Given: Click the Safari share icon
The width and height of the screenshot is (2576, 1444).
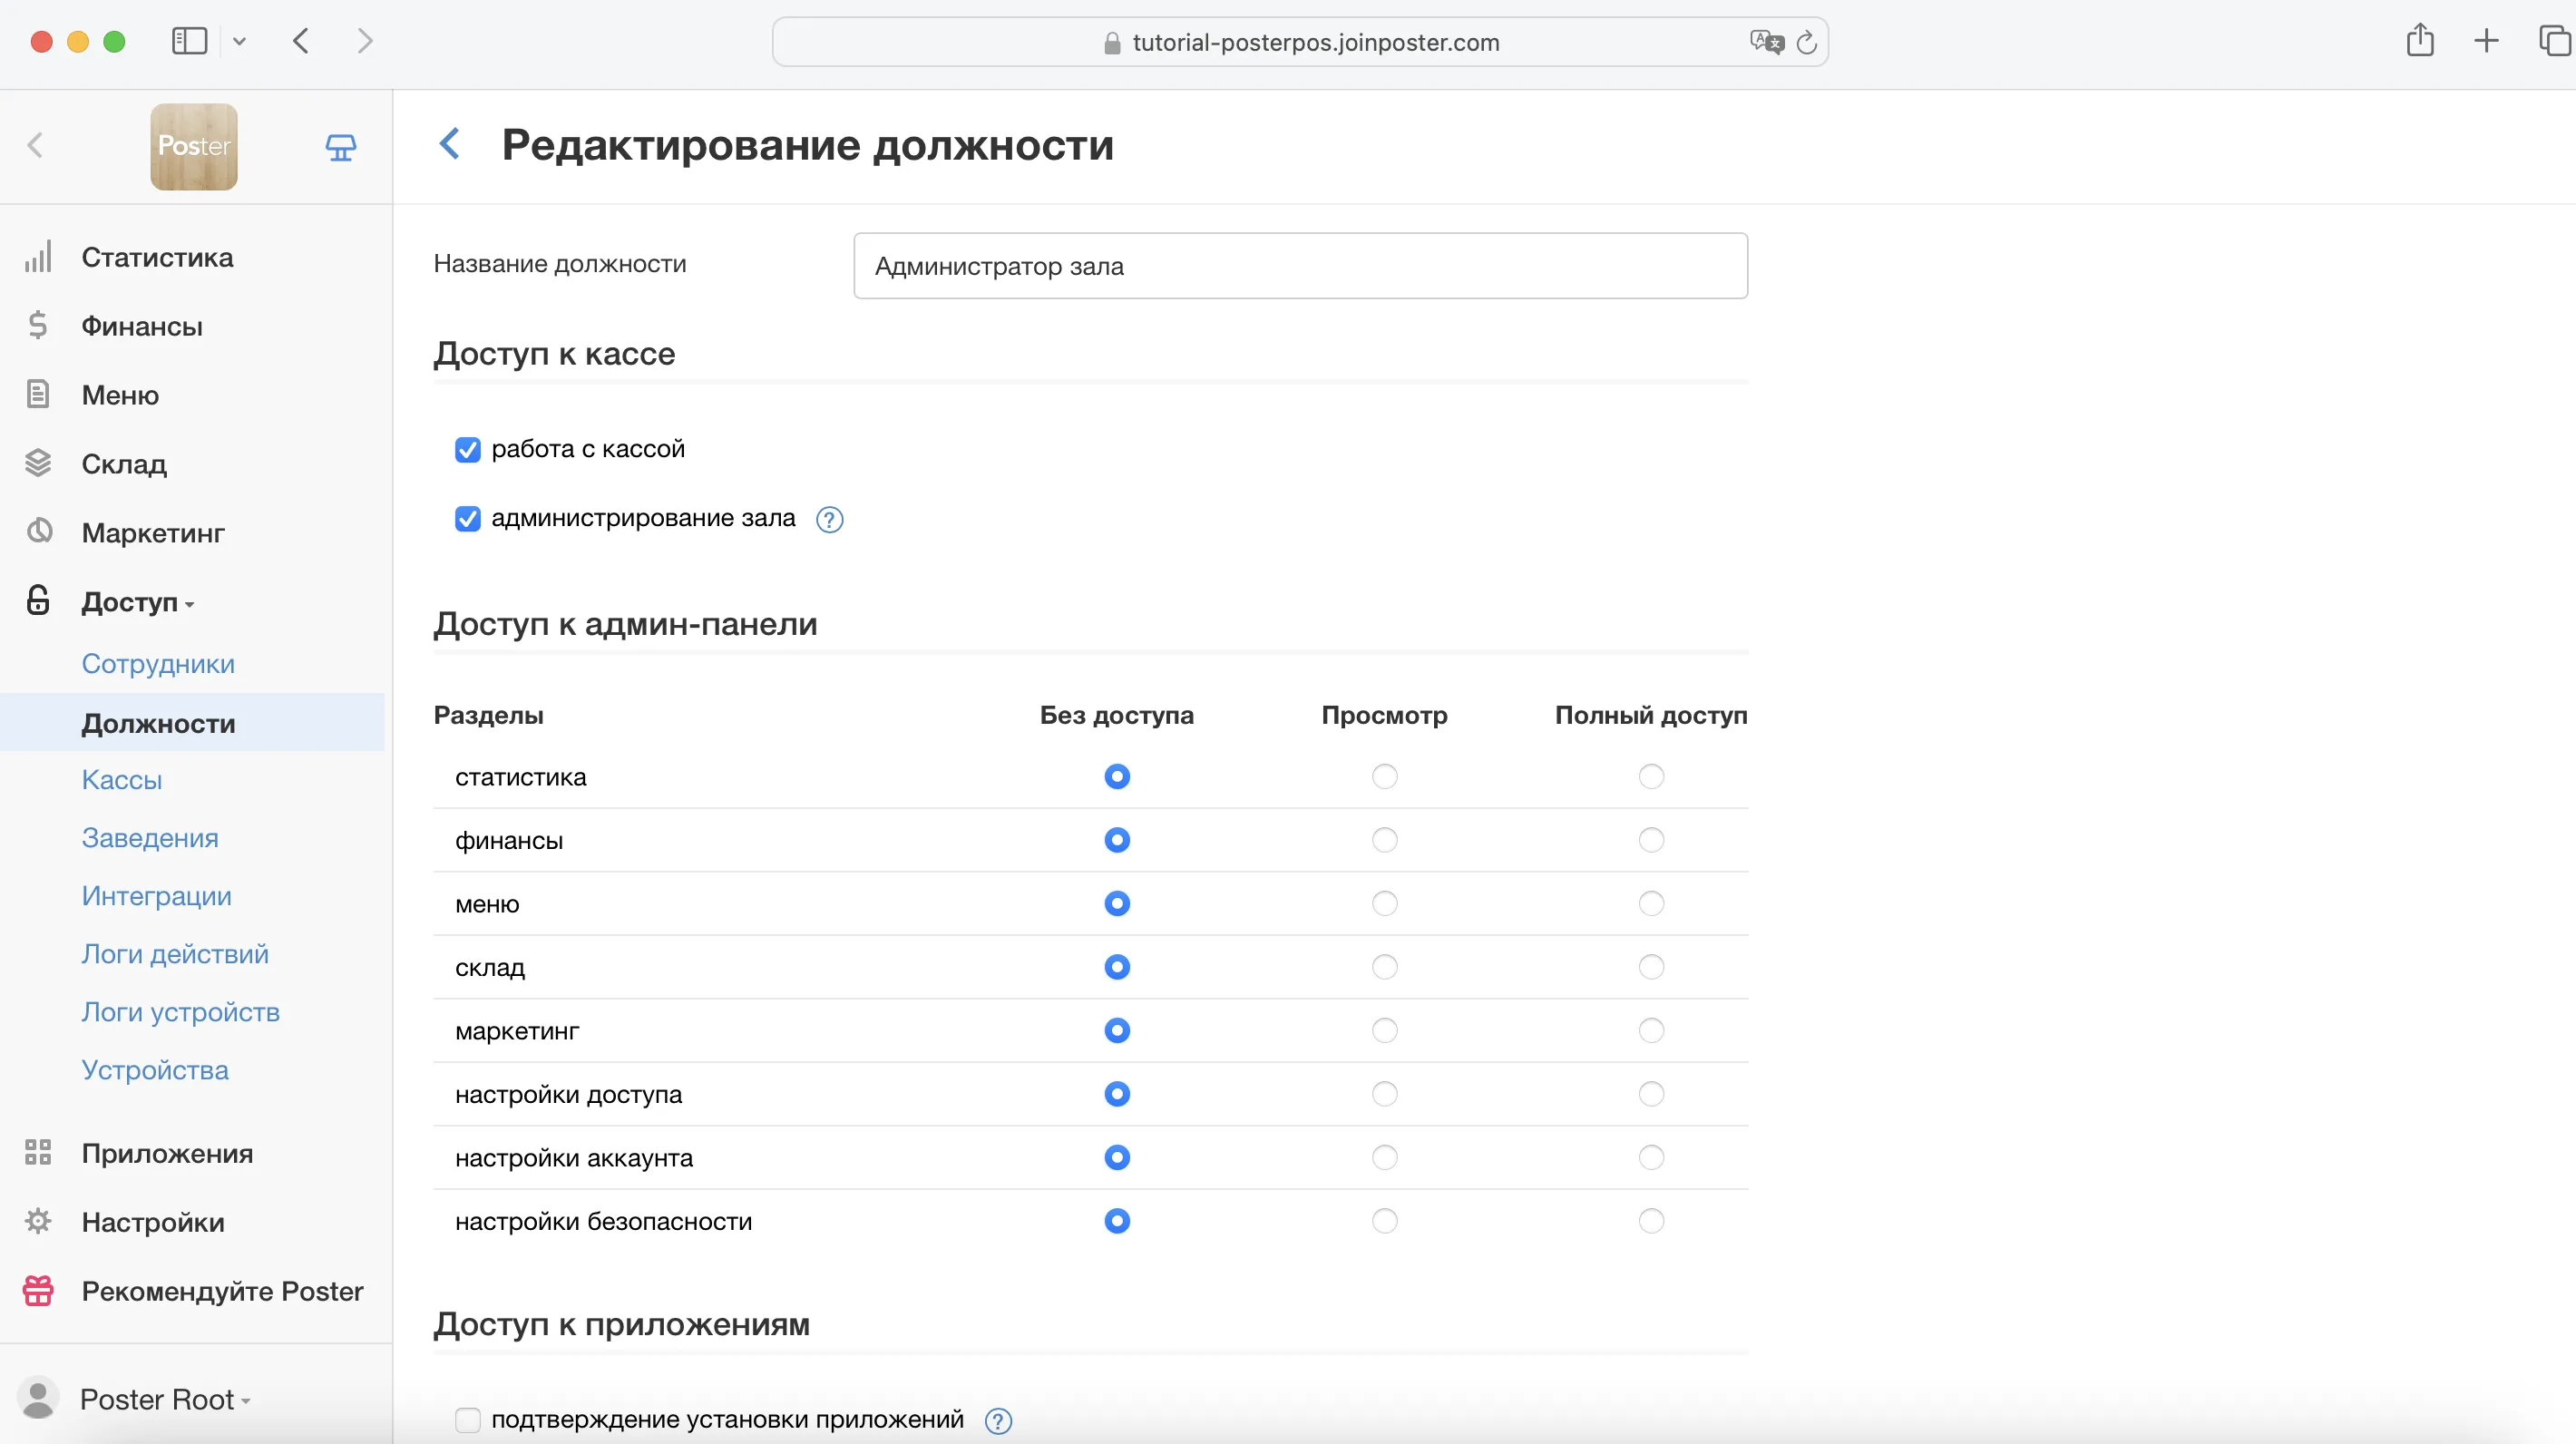Looking at the screenshot, I should (x=2419, y=41).
